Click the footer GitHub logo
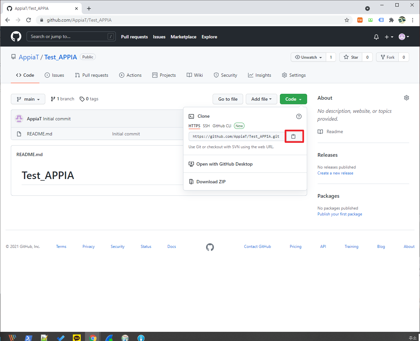 pos(210,247)
